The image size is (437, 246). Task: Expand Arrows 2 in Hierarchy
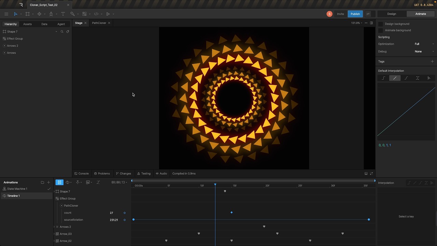point(4,46)
